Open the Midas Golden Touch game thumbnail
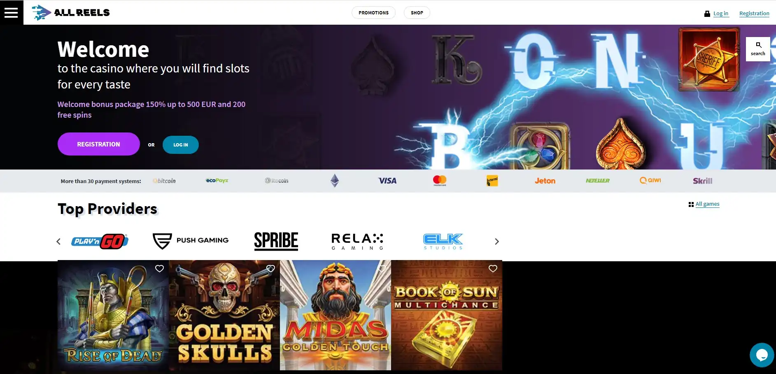 coord(336,315)
